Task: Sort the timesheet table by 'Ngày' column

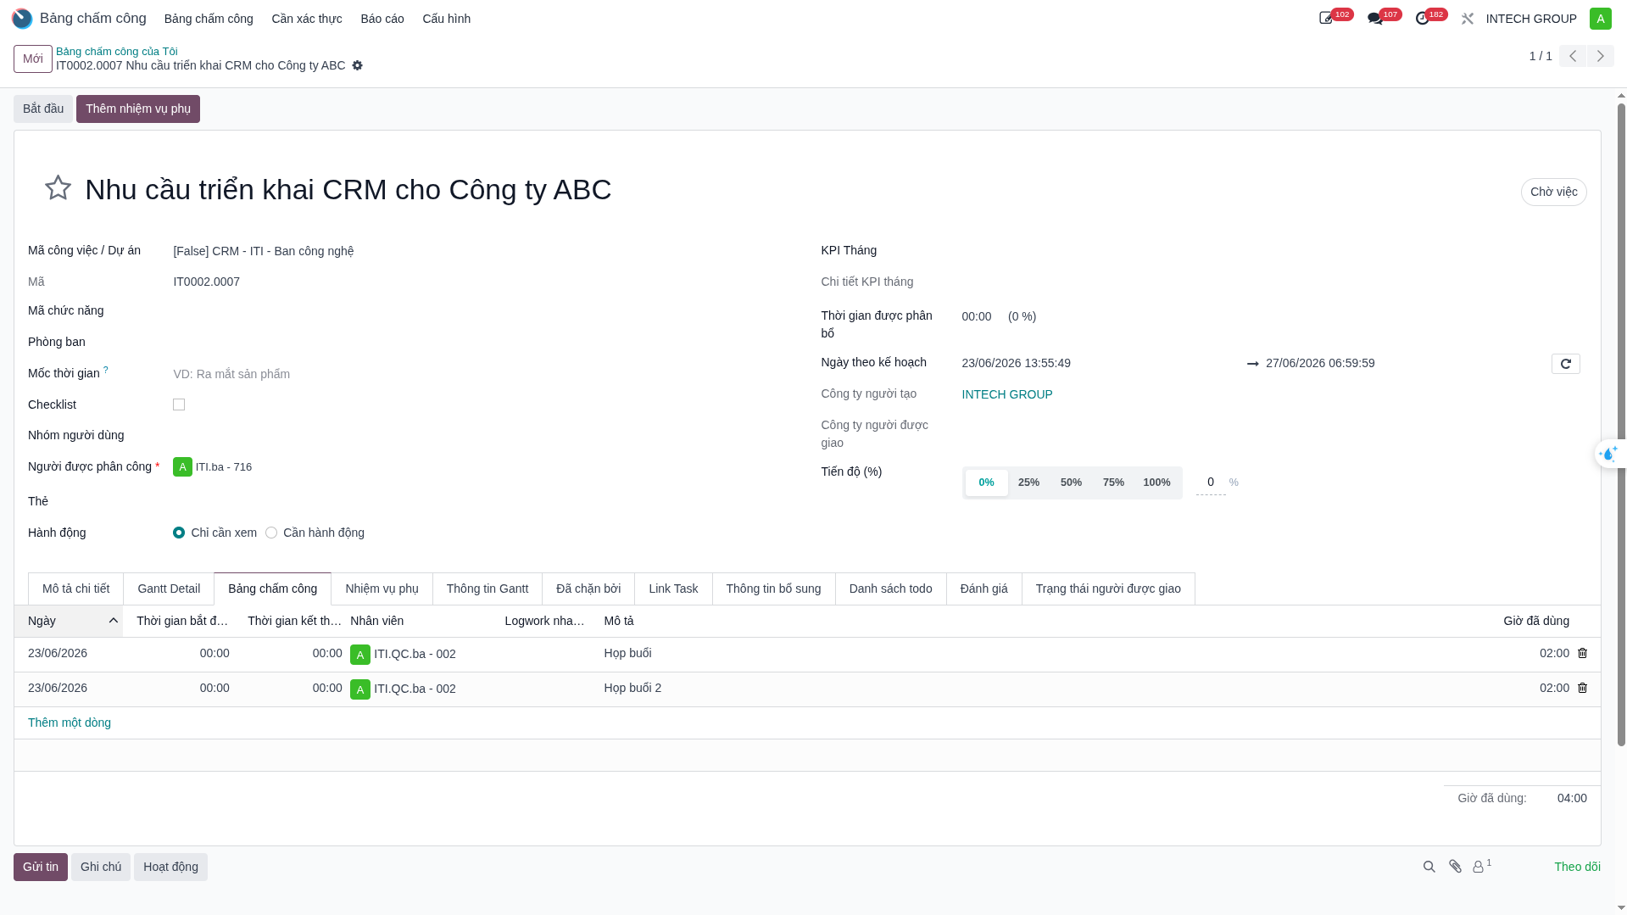Action: [x=69, y=621]
